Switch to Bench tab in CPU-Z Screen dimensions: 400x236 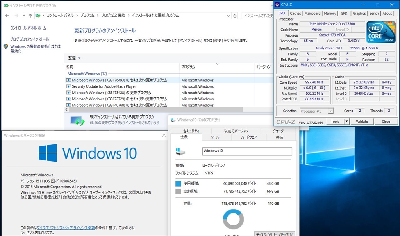tap(374, 14)
